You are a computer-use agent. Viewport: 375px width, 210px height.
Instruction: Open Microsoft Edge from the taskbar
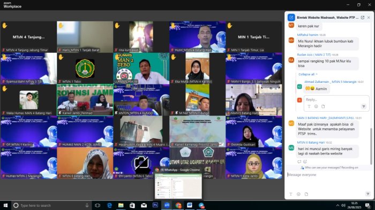point(109,205)
